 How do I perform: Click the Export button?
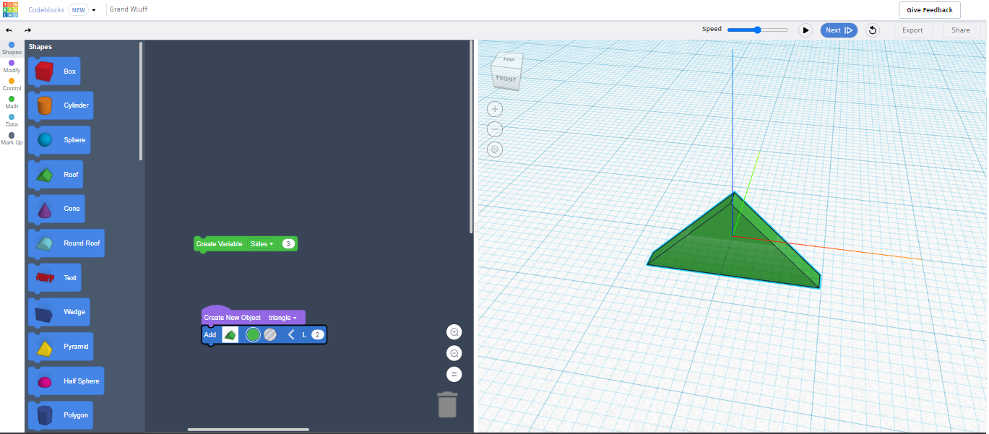coord(912,30)
